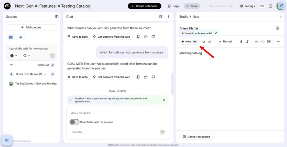This screenshot has height=147, width=287.
Task: Expand the chat input chevron button
Action: pos(162,132)
